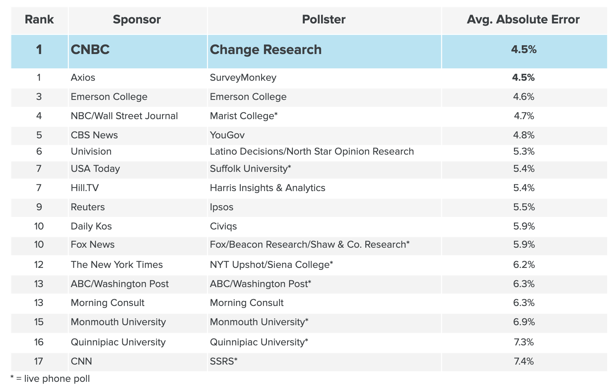The image size is (614, 388).
Task: Click the Pollster column header
Action: pos(324,20)
